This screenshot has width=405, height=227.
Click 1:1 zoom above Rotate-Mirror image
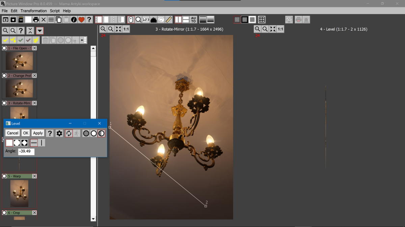[126, 29]
